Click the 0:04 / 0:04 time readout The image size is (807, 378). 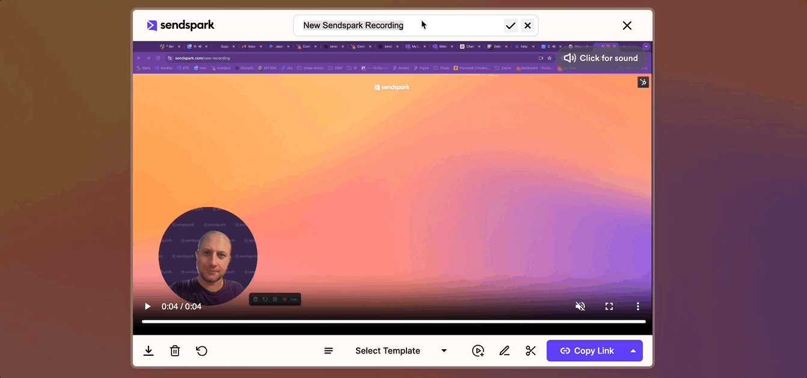click(x=182, y=307)
